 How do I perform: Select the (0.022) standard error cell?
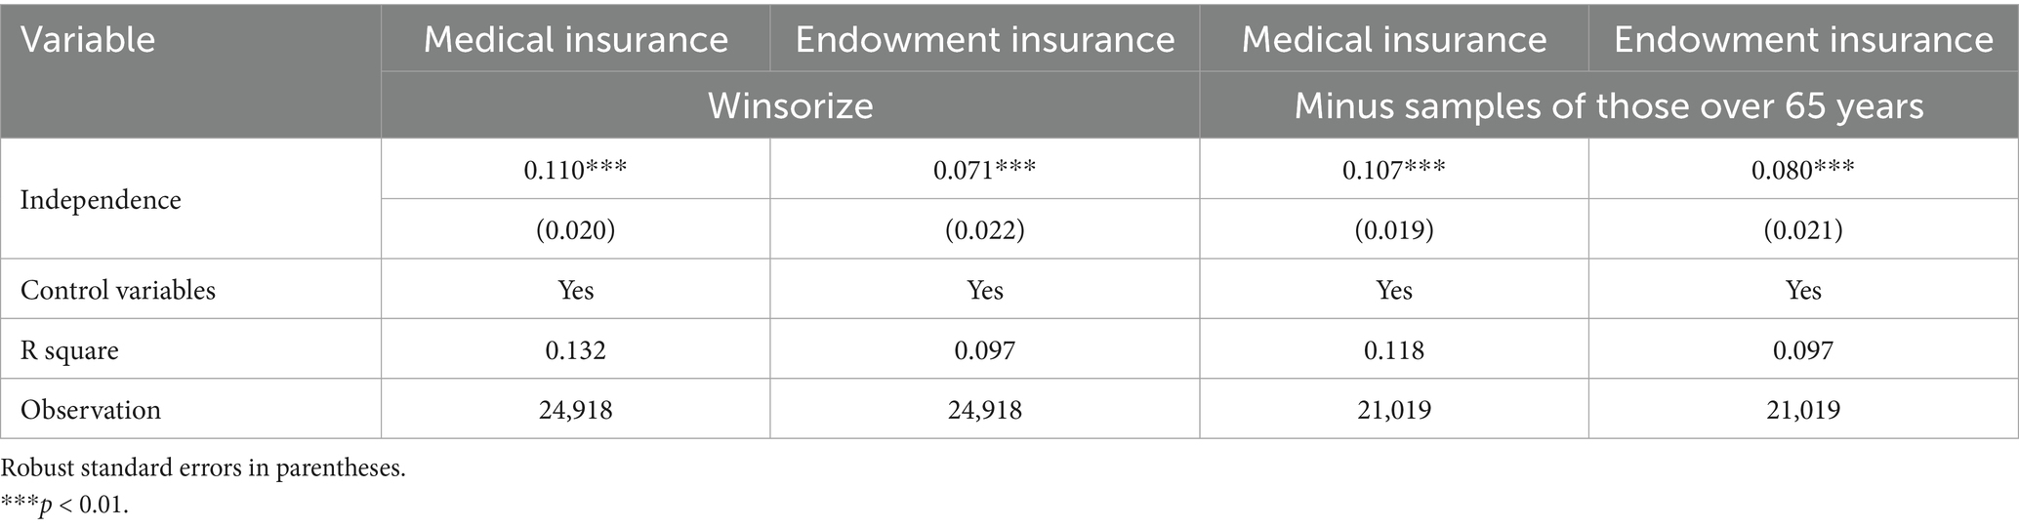(984, 230)
